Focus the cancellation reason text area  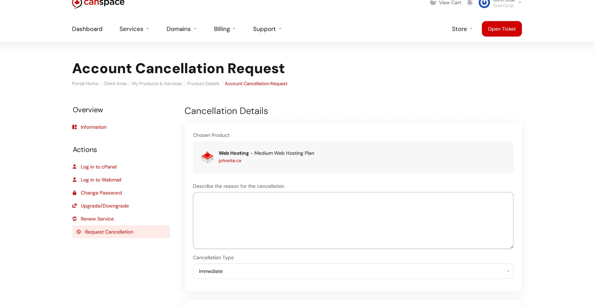353,221
